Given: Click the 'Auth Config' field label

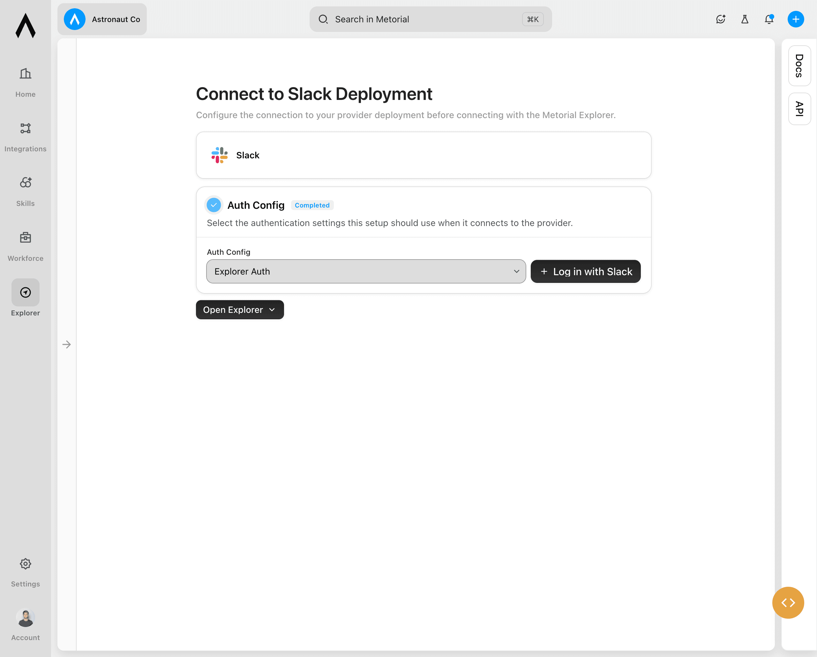Looking at the screenshot, I should [229, 252].
